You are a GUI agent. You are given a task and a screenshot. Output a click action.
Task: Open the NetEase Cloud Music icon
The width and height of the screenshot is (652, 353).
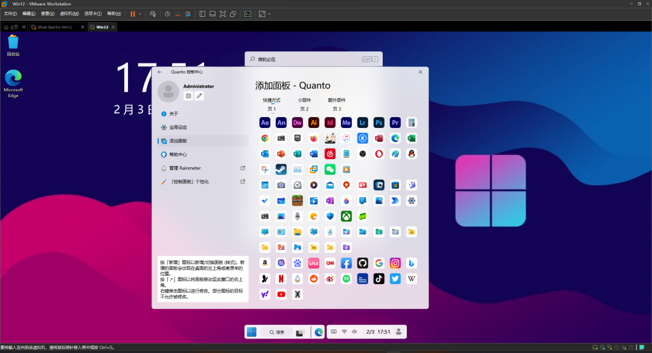click(x=330, y=154)
